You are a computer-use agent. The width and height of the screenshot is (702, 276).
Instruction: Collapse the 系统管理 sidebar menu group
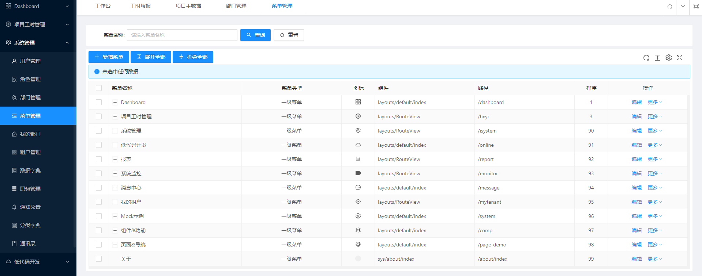click(38, 43)
